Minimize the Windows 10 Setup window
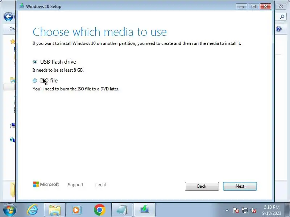The width and height of the screenshot is (290, 217). (241, 7)
